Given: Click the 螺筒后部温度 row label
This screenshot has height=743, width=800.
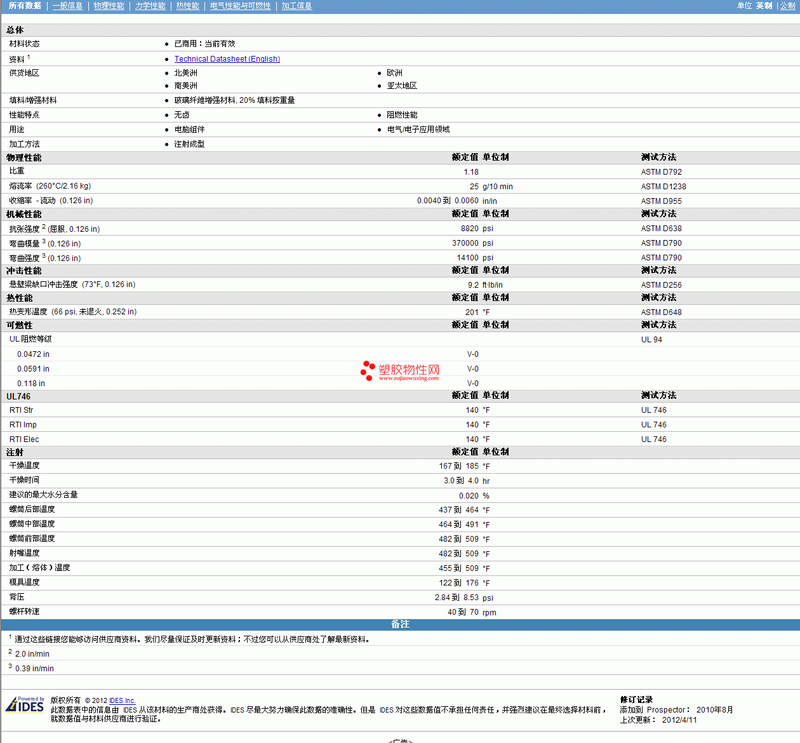Looking at the screenshot, I should point(32,509).
